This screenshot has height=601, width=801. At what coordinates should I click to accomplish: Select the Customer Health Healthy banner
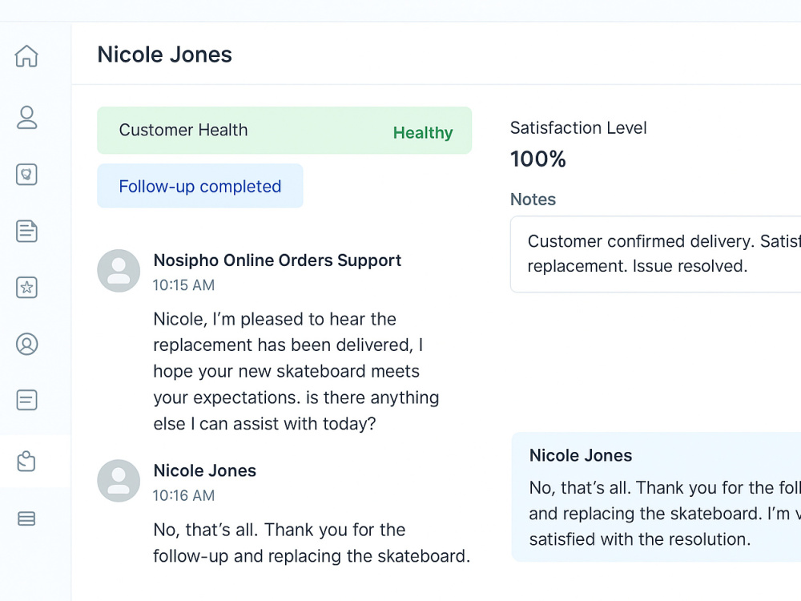pyautogui.click(x=284, y=131)
